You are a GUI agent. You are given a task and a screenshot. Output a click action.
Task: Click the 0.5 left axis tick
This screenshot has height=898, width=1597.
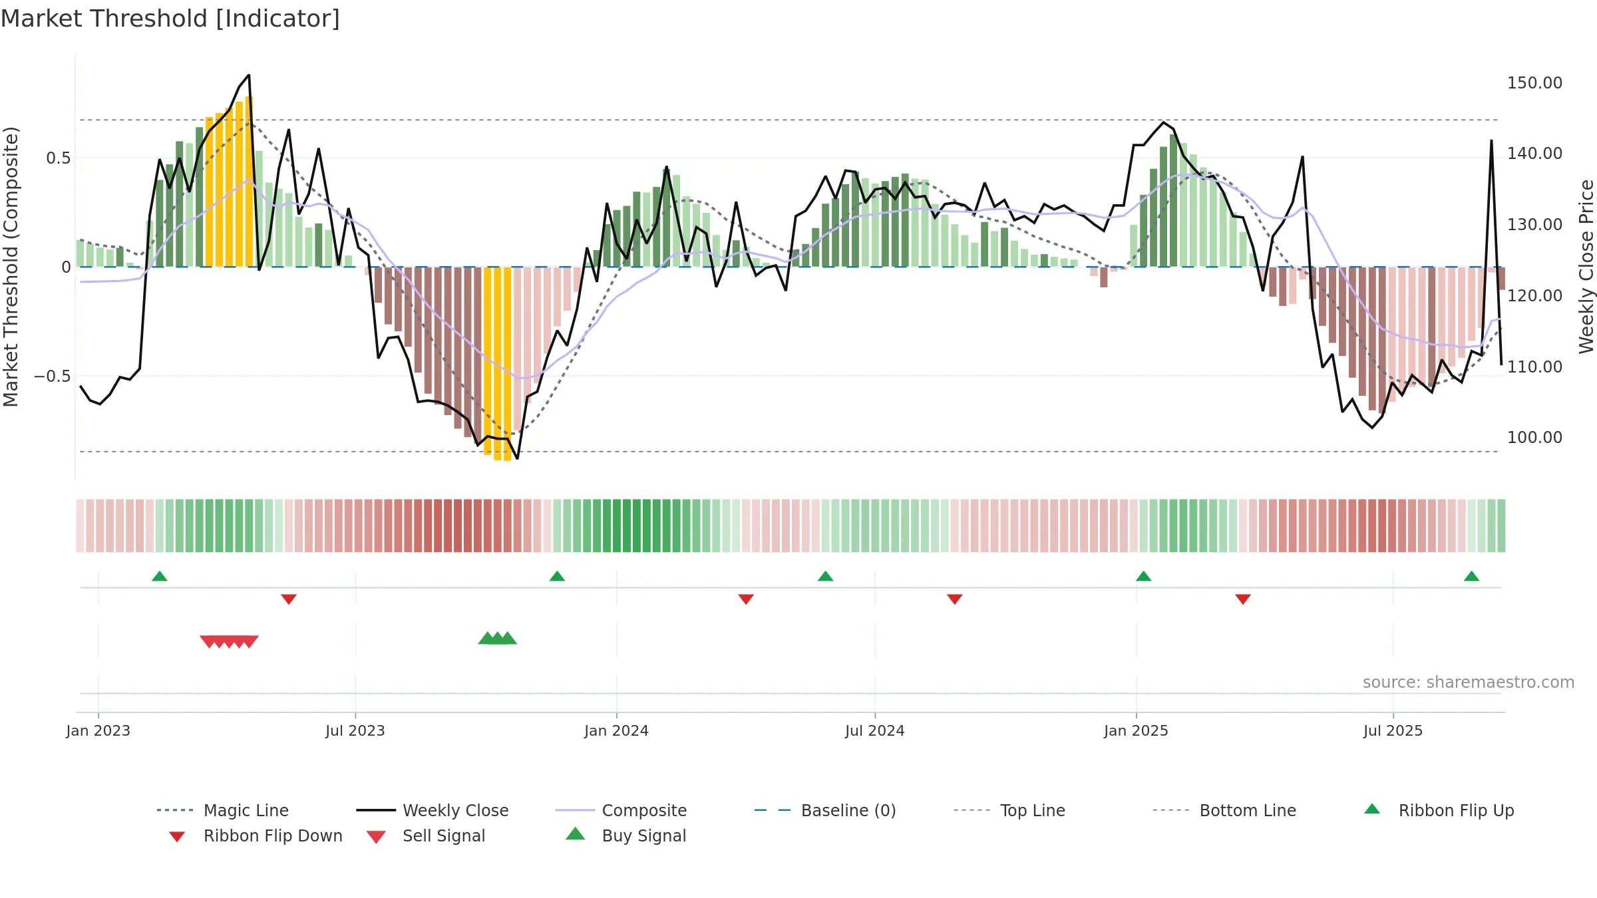click(x=59, y=158)
